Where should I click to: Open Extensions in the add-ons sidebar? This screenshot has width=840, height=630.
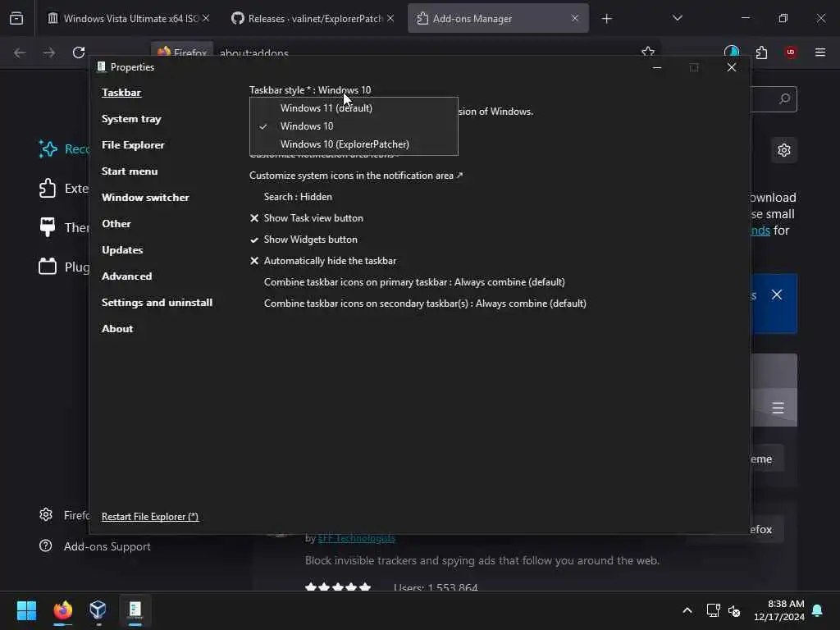[x=63, y=188]
